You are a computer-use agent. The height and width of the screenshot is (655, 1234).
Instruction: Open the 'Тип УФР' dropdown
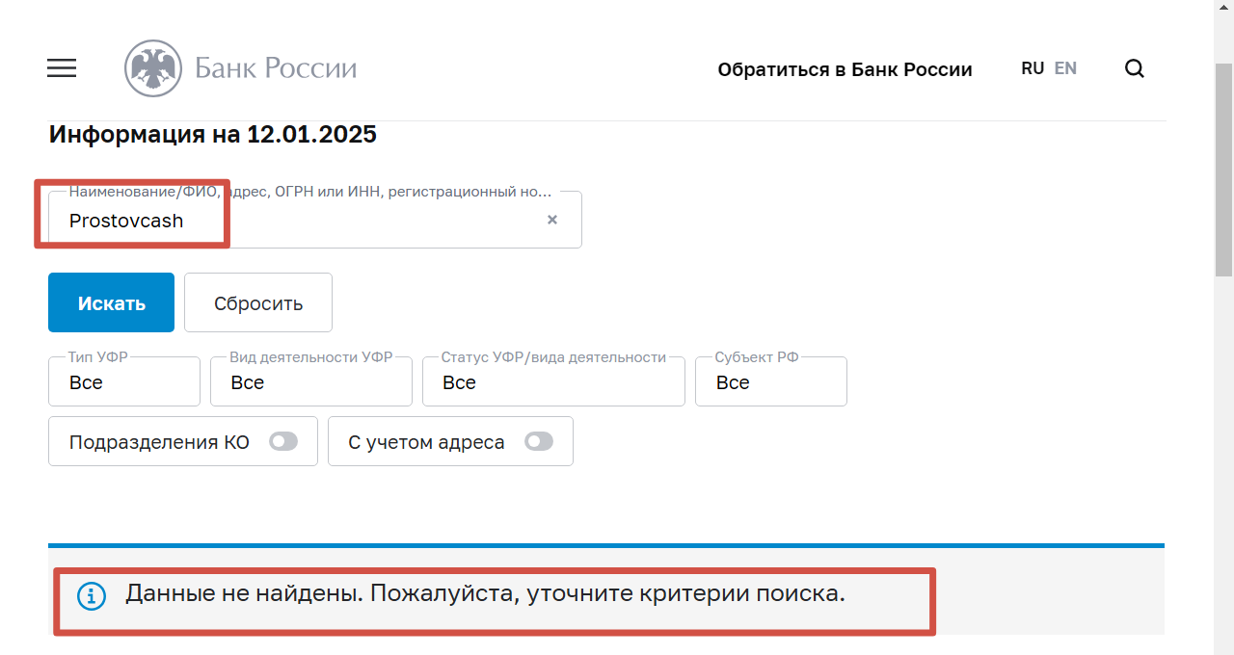(124, 381)
